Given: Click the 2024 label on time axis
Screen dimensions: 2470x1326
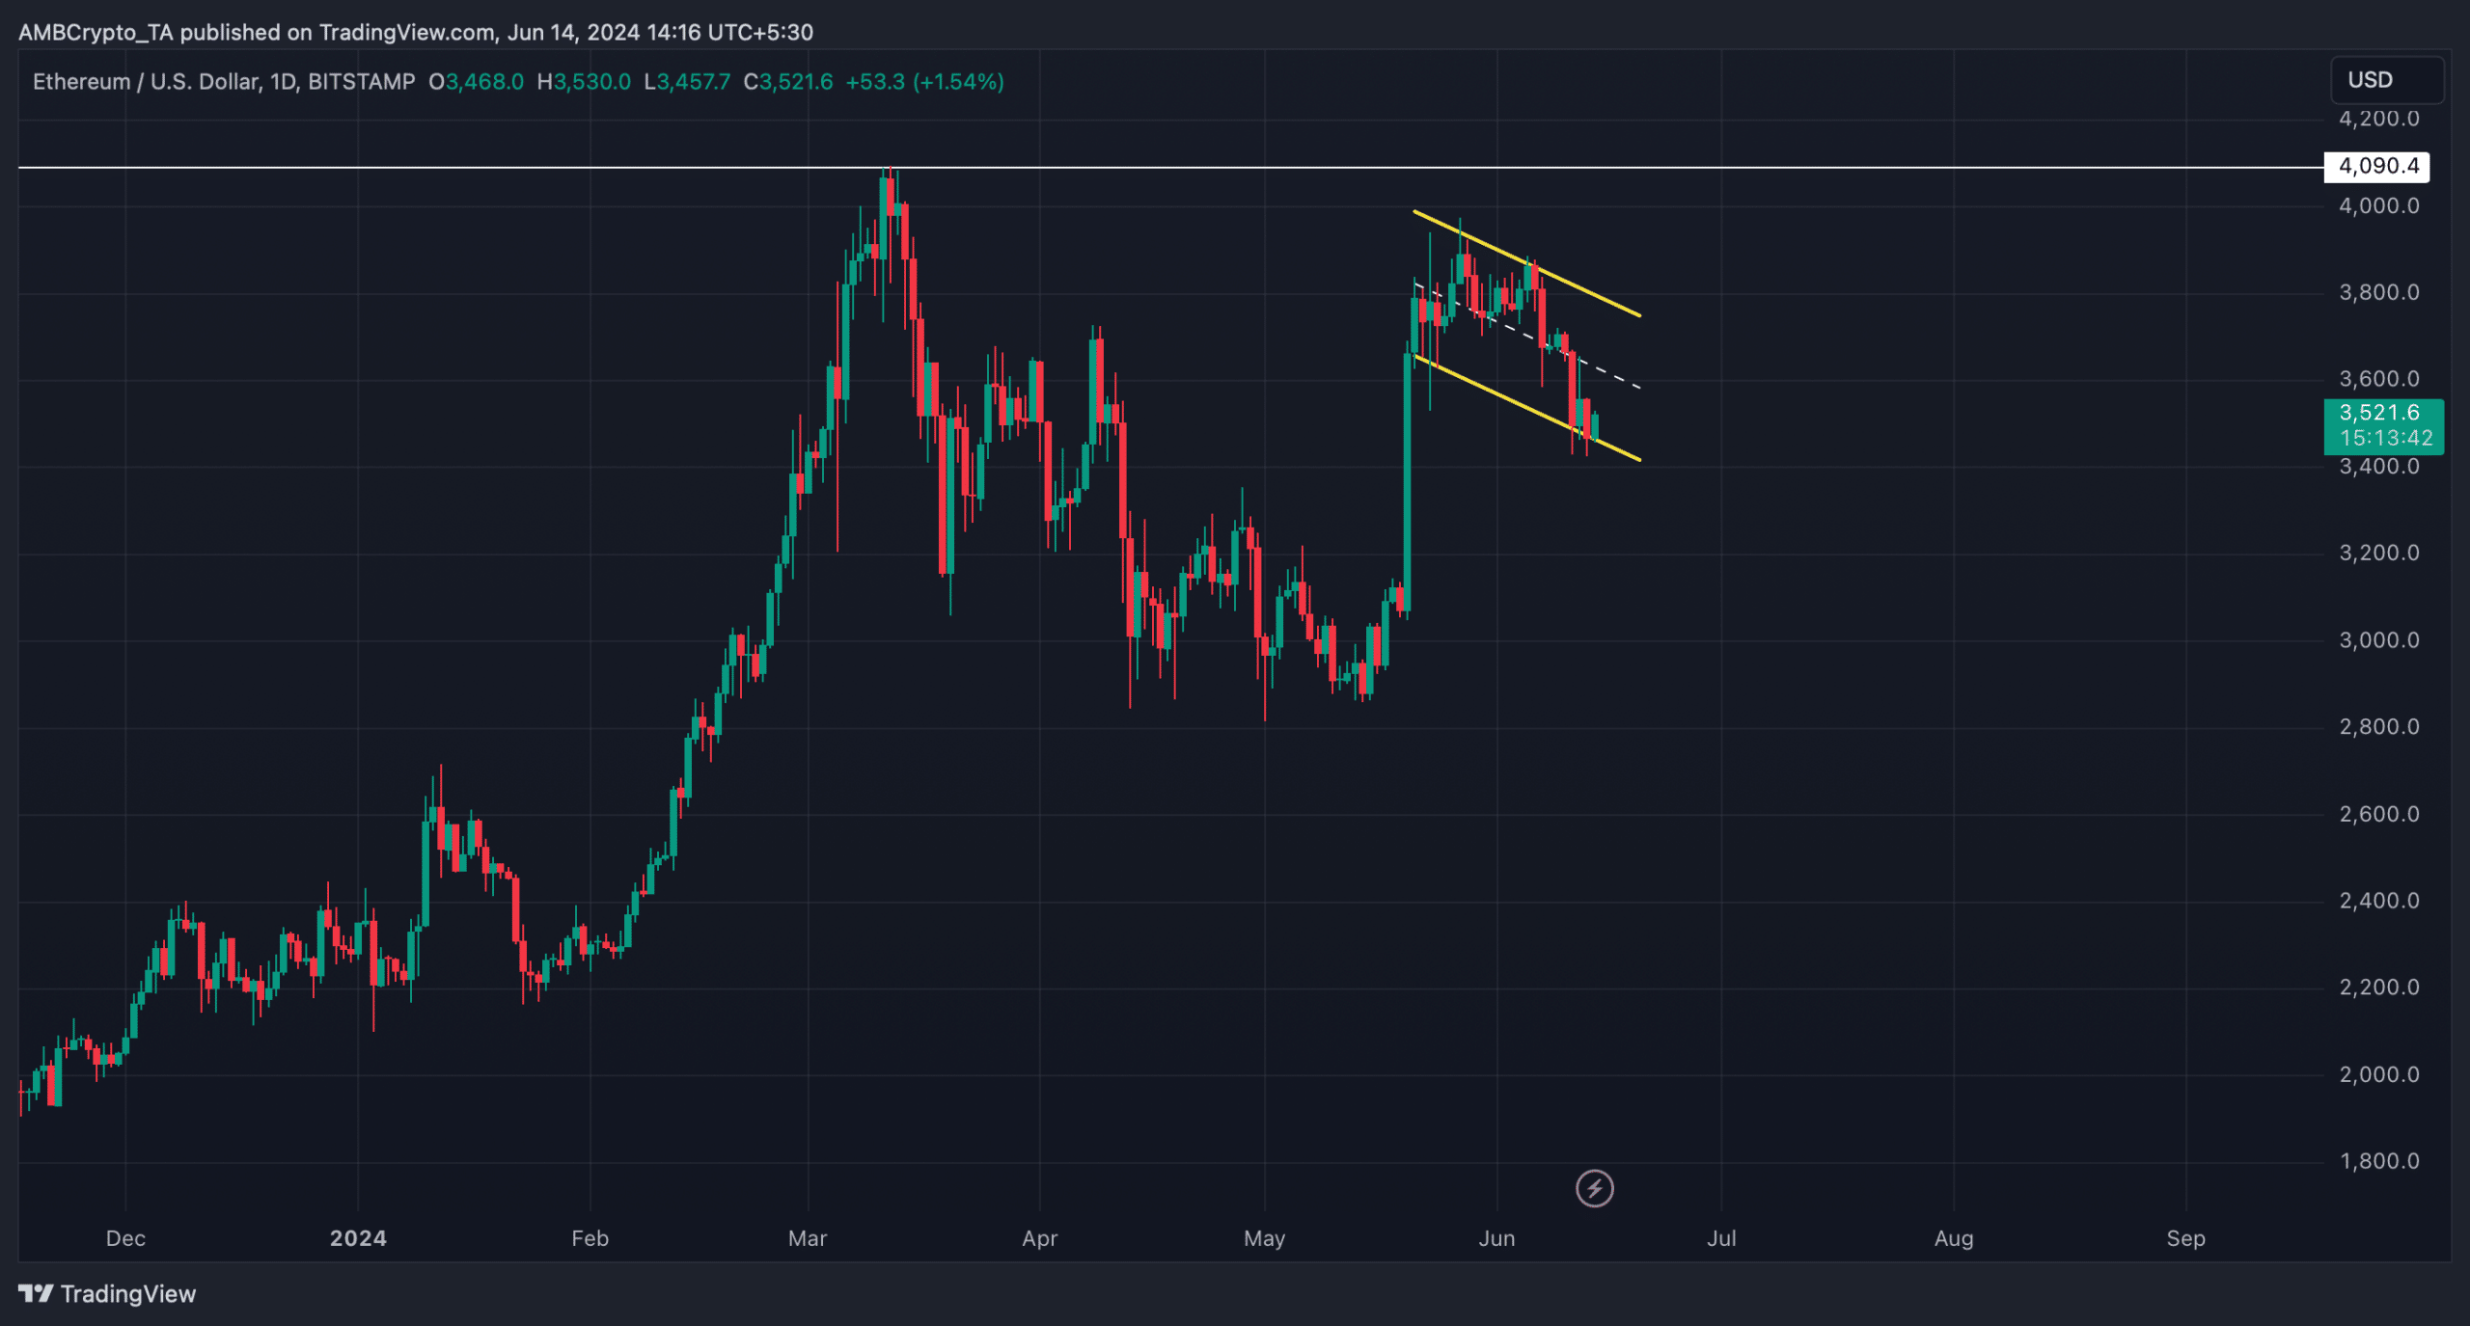Looking at the screenshot, I should tap(358, 1238).
